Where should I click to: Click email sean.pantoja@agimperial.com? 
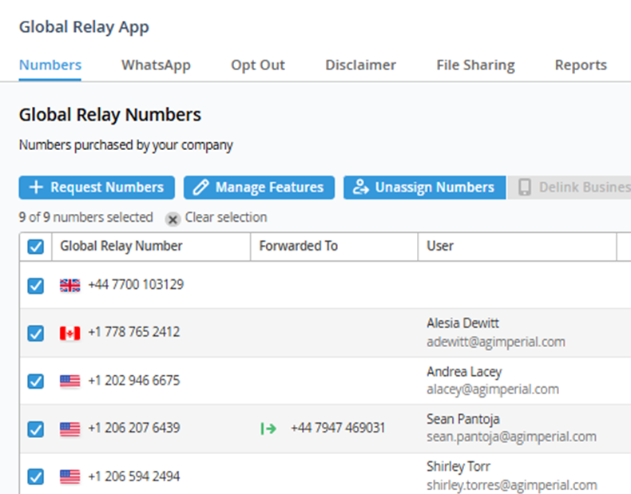coord(511,437)
